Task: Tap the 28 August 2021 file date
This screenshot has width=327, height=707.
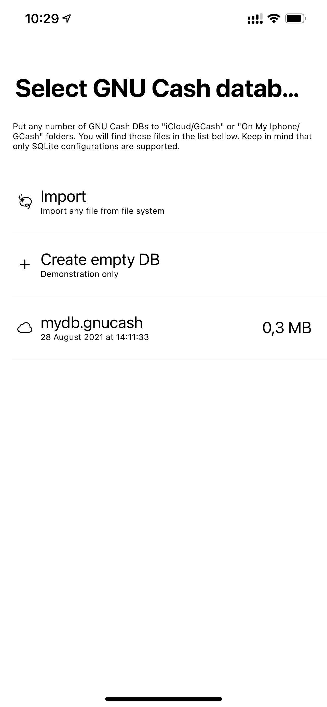Action: tap(95, 337)
